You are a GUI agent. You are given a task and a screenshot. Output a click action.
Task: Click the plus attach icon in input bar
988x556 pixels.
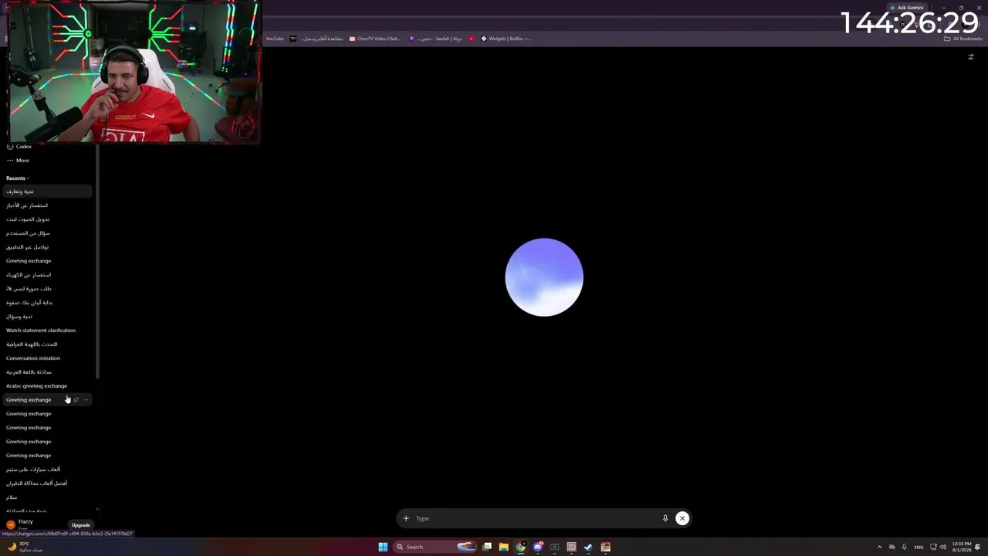pyautogui.click(x=406, y=518)
